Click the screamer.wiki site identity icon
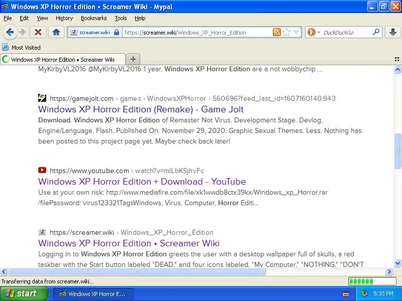The height and width of the screenshot is (301, 402). (73, 33)
